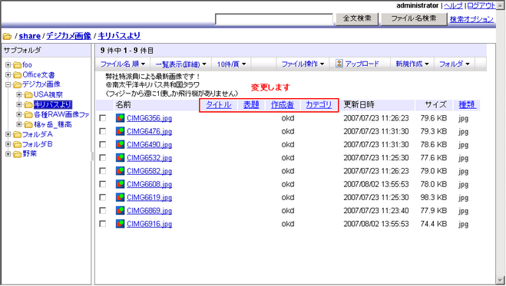The width and height of the screenshot is (506, 286).
Task: Click the image icon beside CIMG6356.jpg
Action: [x=120, y=118]
